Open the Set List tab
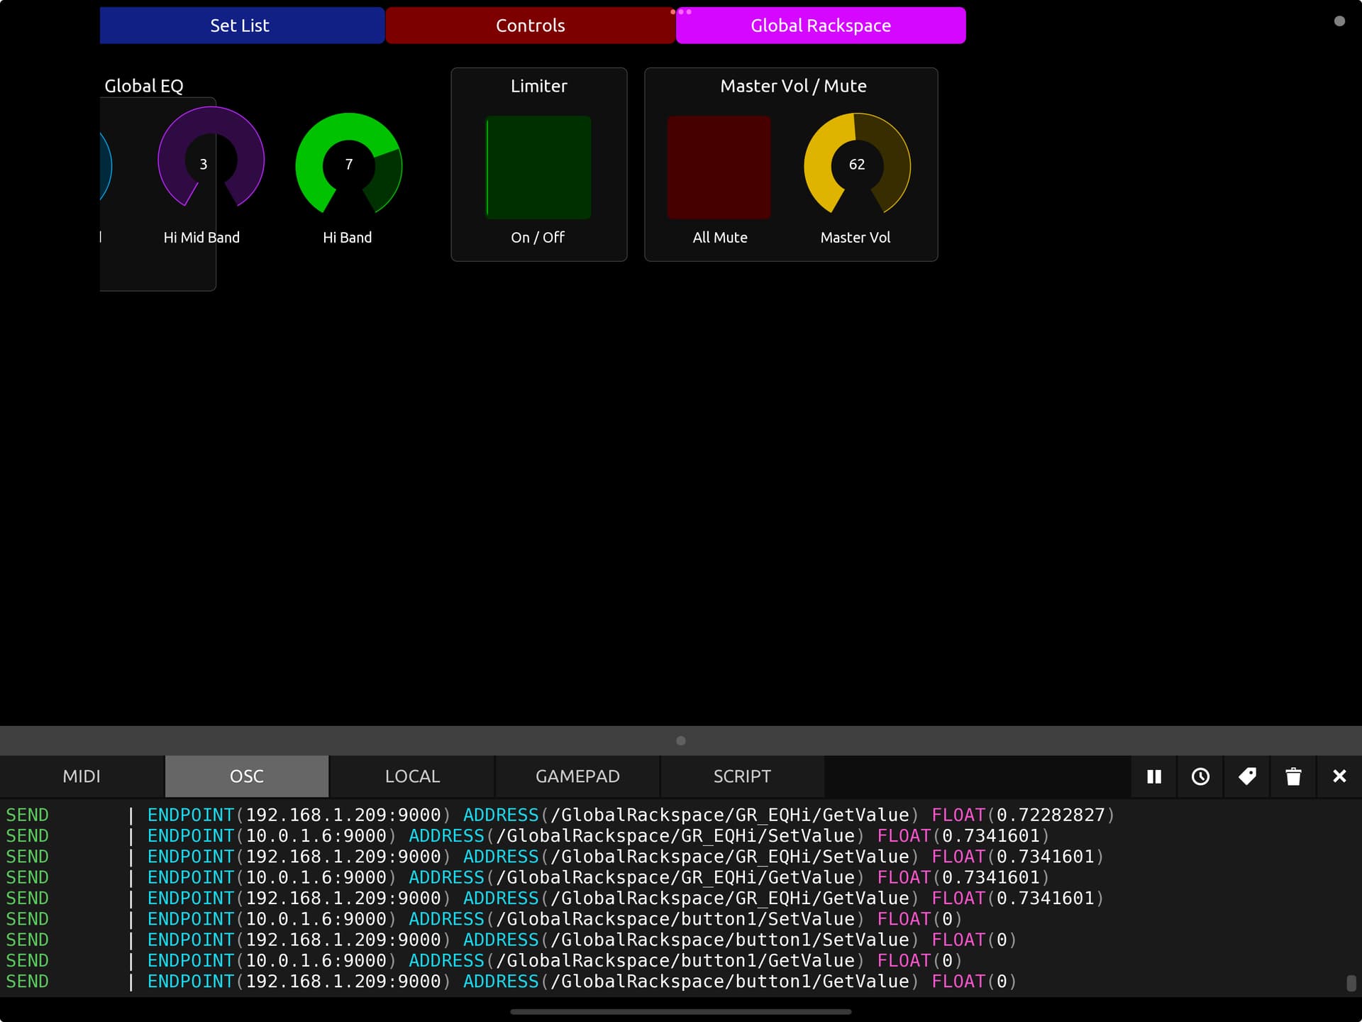This screenshot has width=1362, height=1022. (x=241, y=26)
